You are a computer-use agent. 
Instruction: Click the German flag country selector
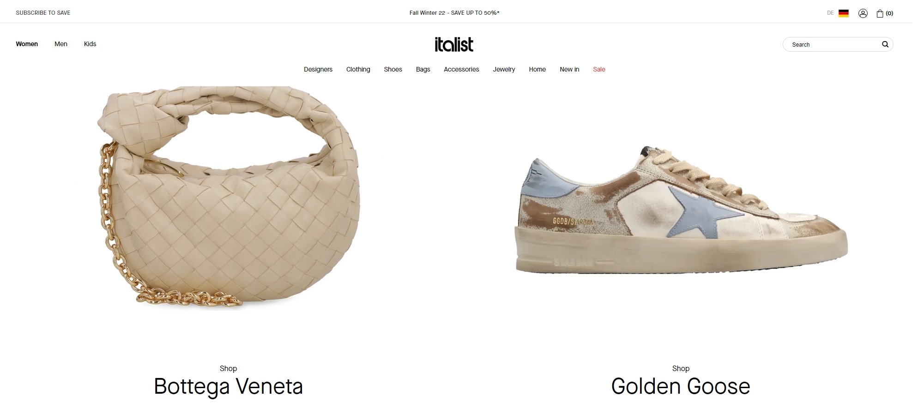coord(844,13)
